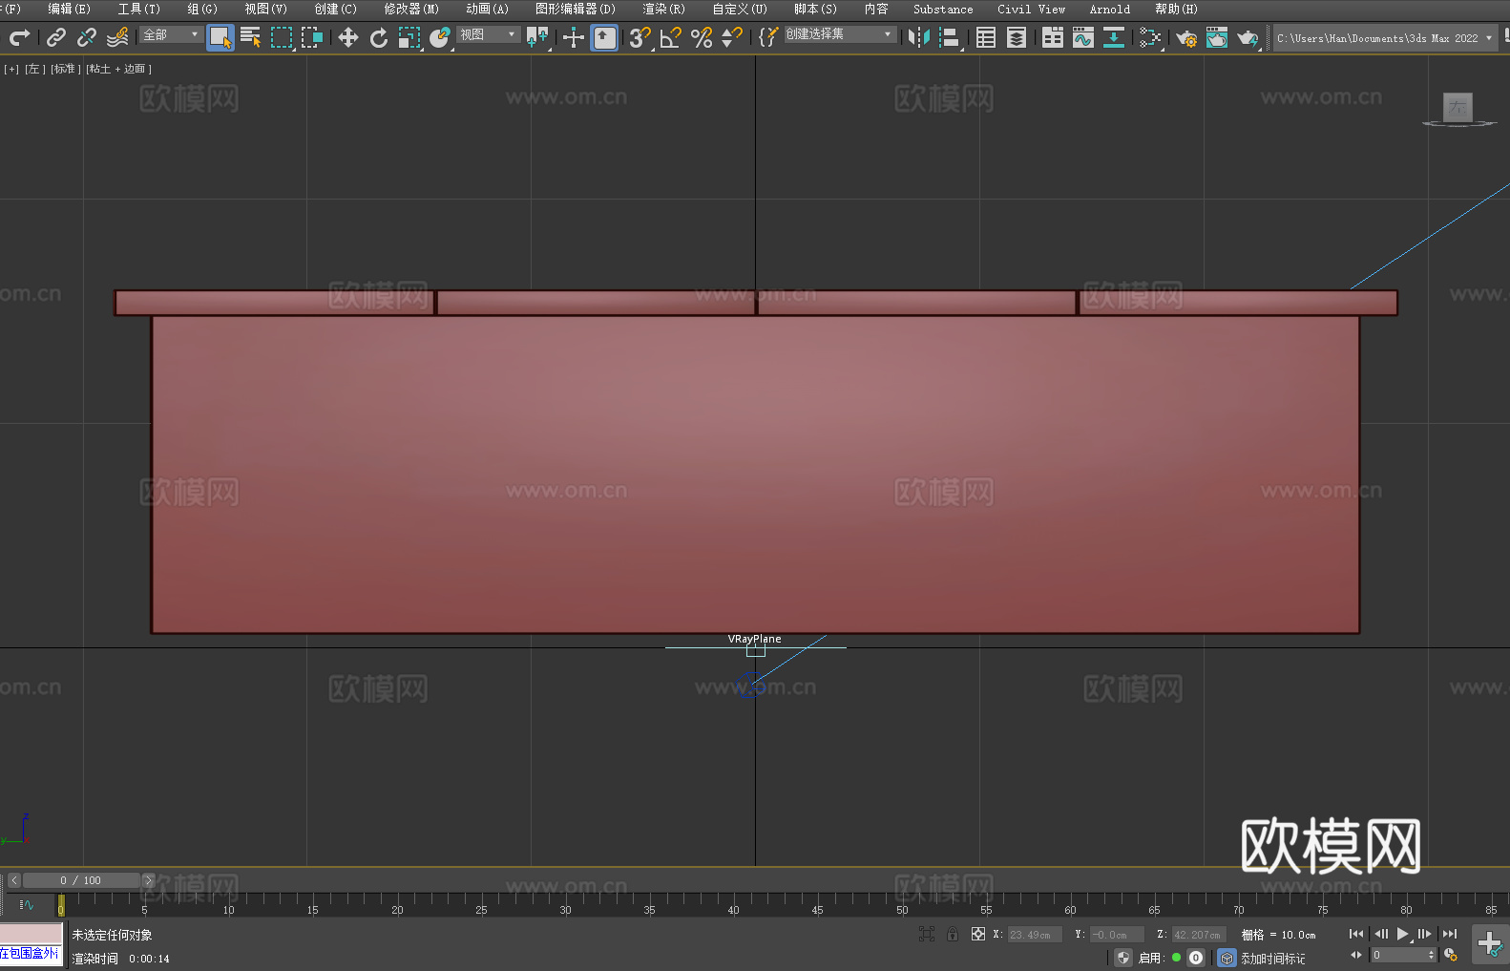This screenshot has width=1510, height=971.
Task: Open viewport [左] view label menu
Action: coord(34,69)
